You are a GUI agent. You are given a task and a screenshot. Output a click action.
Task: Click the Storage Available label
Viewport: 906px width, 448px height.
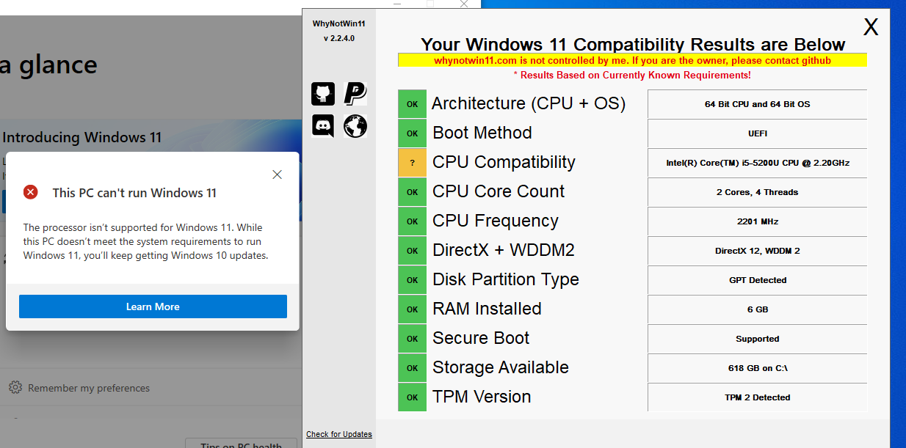click(501, 367)
